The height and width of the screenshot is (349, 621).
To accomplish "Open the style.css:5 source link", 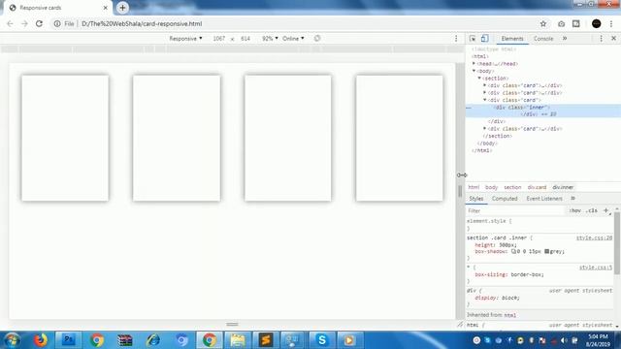I will [x=596, y=268].
